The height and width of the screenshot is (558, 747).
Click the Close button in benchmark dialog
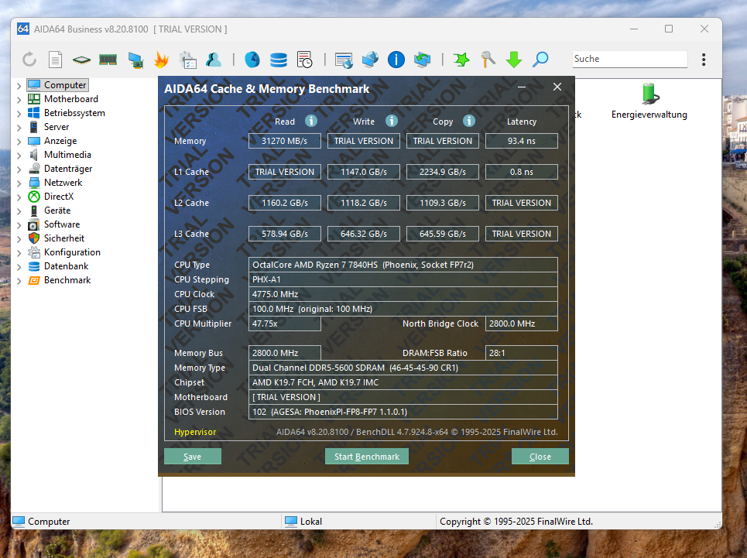[540, 456]
